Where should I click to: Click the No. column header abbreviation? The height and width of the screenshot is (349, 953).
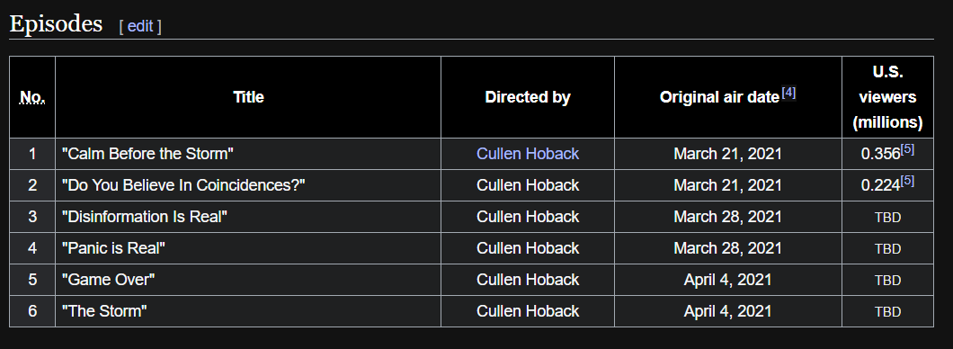[x=32, y=97]
